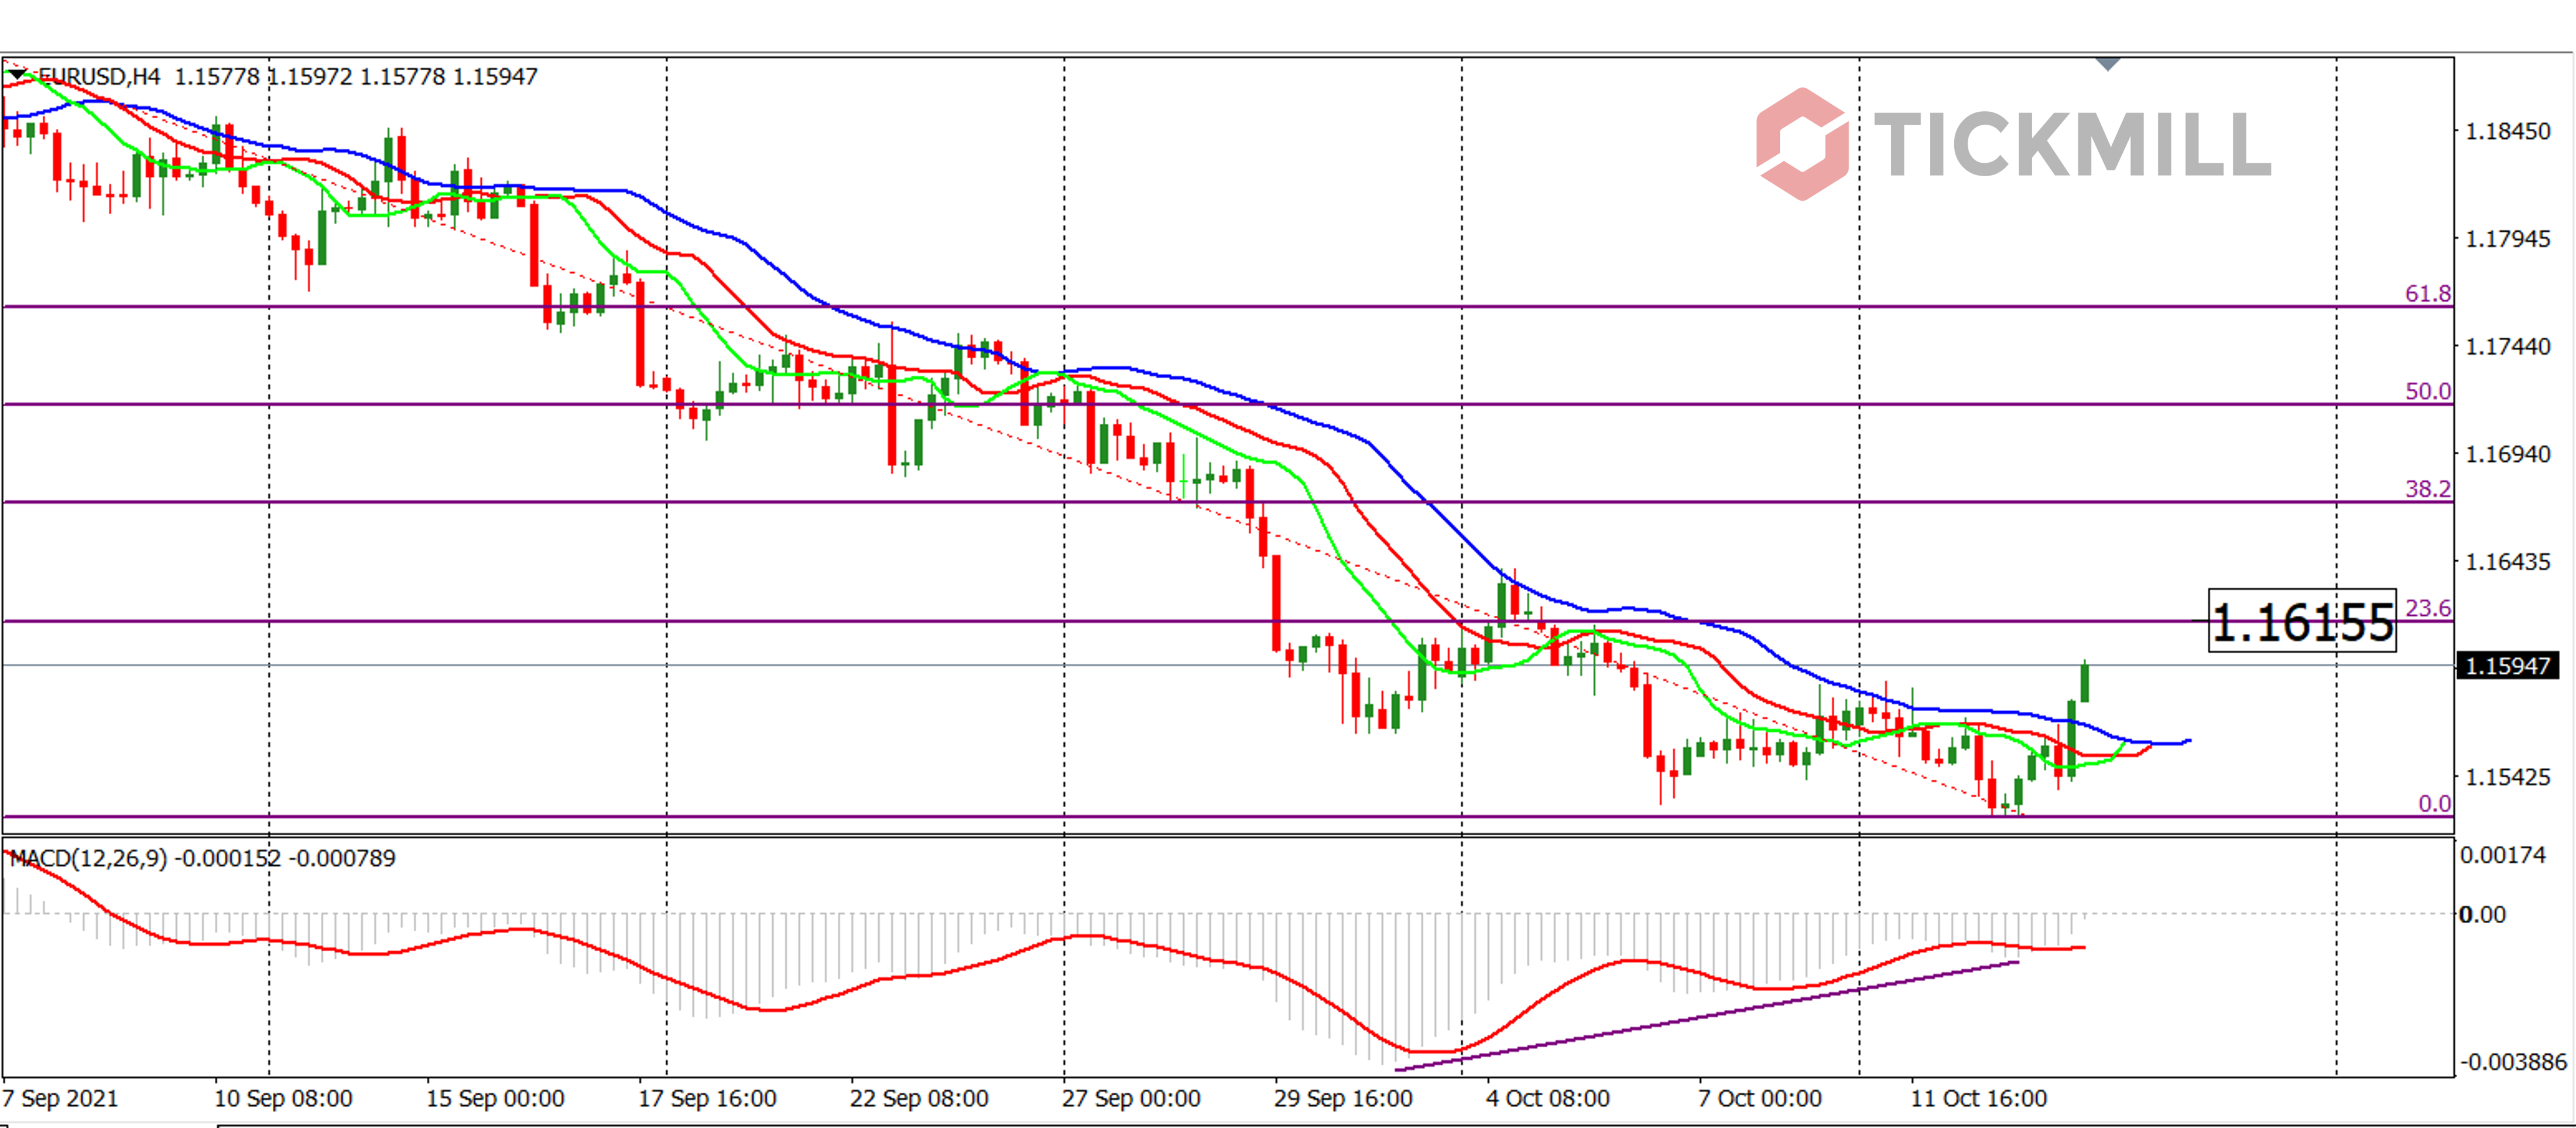The height and width of the screenshot is (1128, 2576).
Task: Click 1.17440 on the price axis
Action: [2508, 347]
